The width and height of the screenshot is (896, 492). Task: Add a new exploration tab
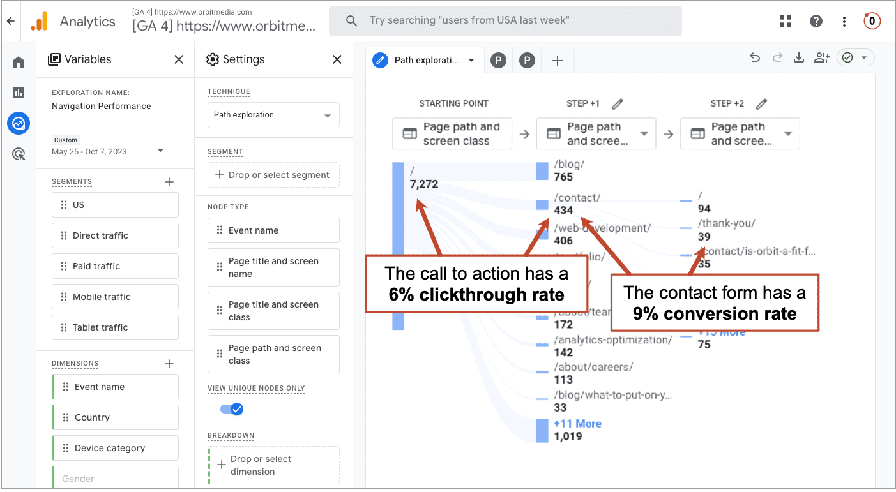click(558, 61)
